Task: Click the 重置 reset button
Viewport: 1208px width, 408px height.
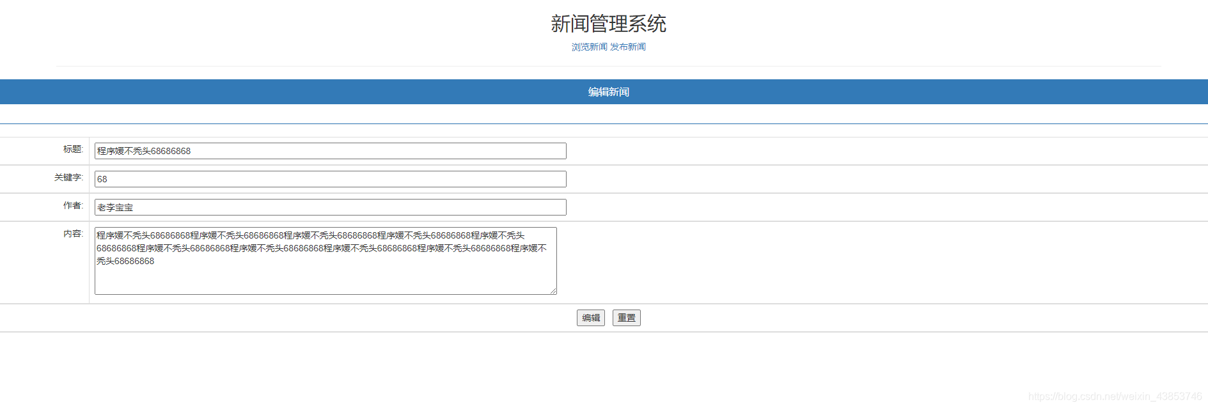Action: pos(627,318)
